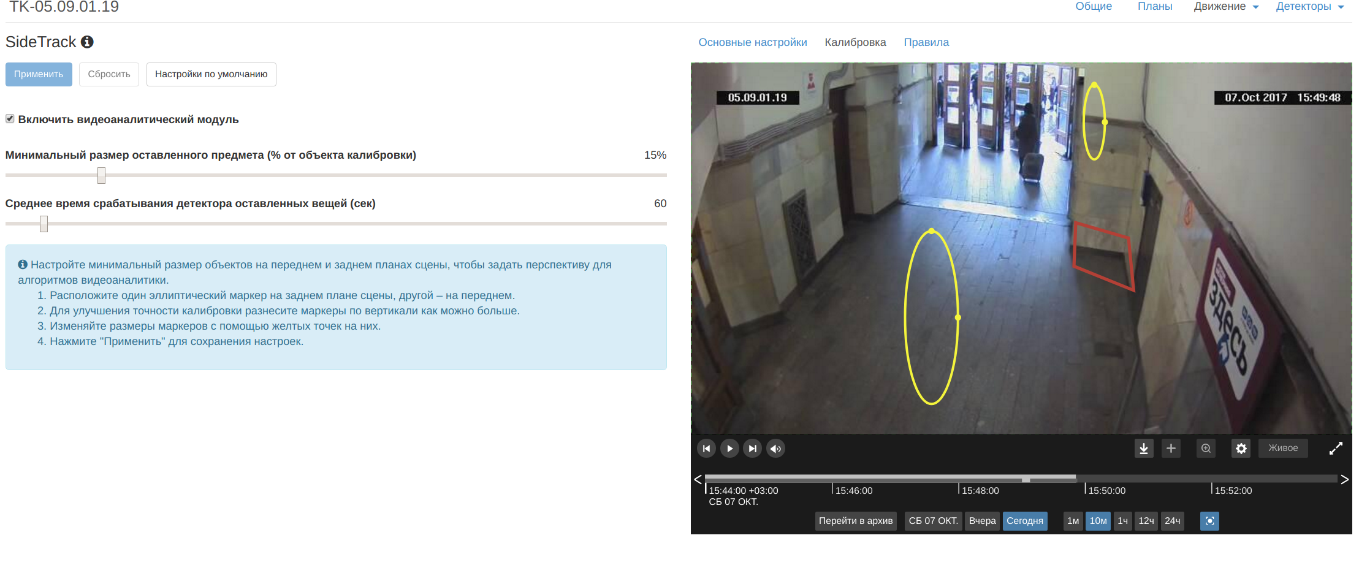Open the Правила tab
This screenshot has width=1359, height=576.
coord(926,42)
